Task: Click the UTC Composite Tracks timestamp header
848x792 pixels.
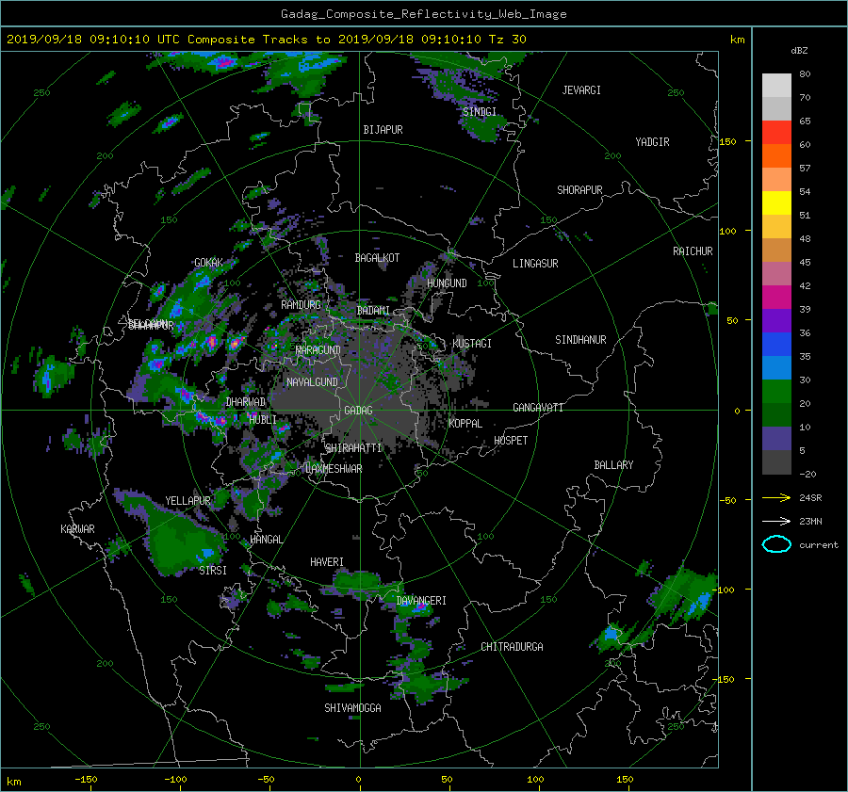Action: (267, 40)
